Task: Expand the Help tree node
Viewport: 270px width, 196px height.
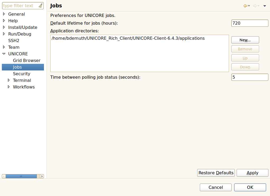Action: [4, 20]
